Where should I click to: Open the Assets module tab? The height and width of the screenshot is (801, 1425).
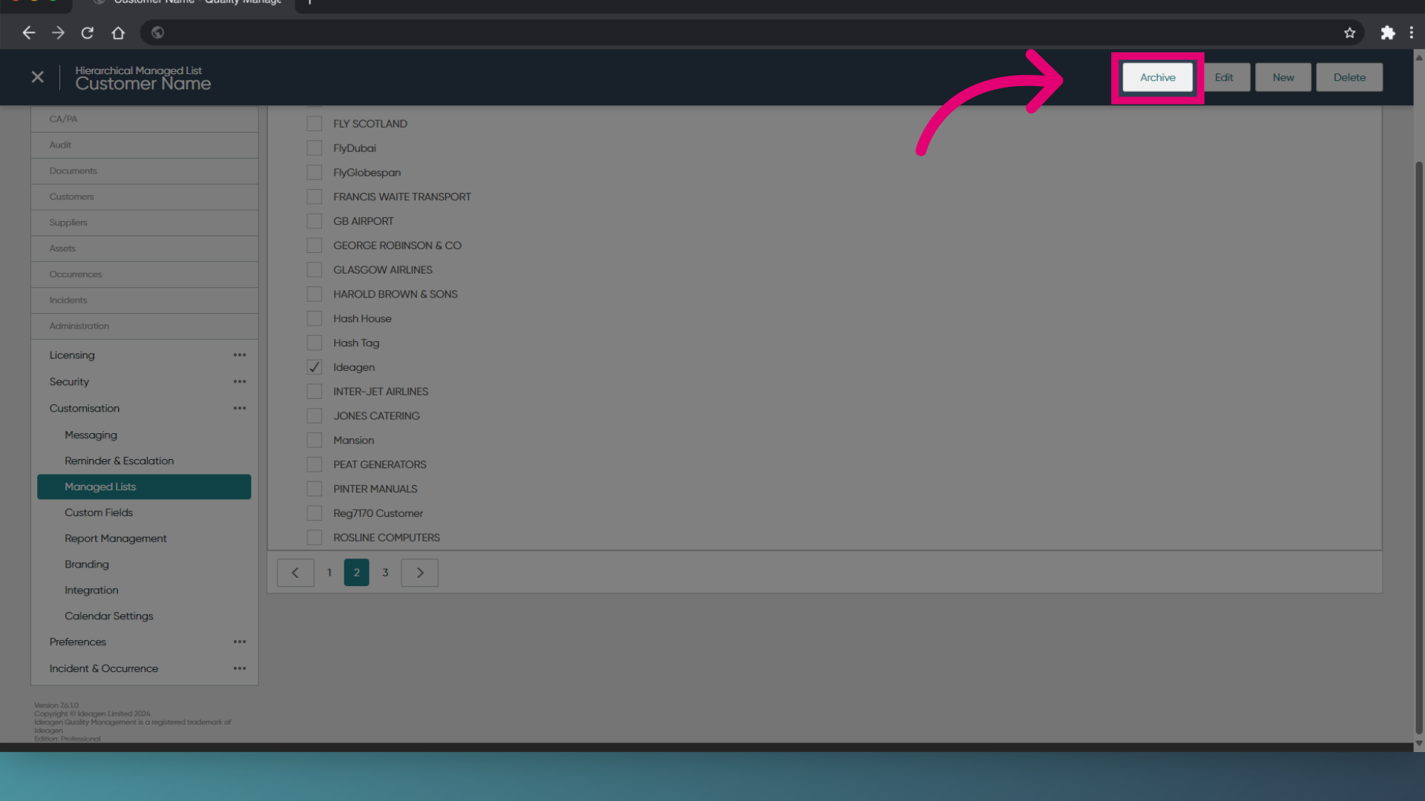point(145,249)
